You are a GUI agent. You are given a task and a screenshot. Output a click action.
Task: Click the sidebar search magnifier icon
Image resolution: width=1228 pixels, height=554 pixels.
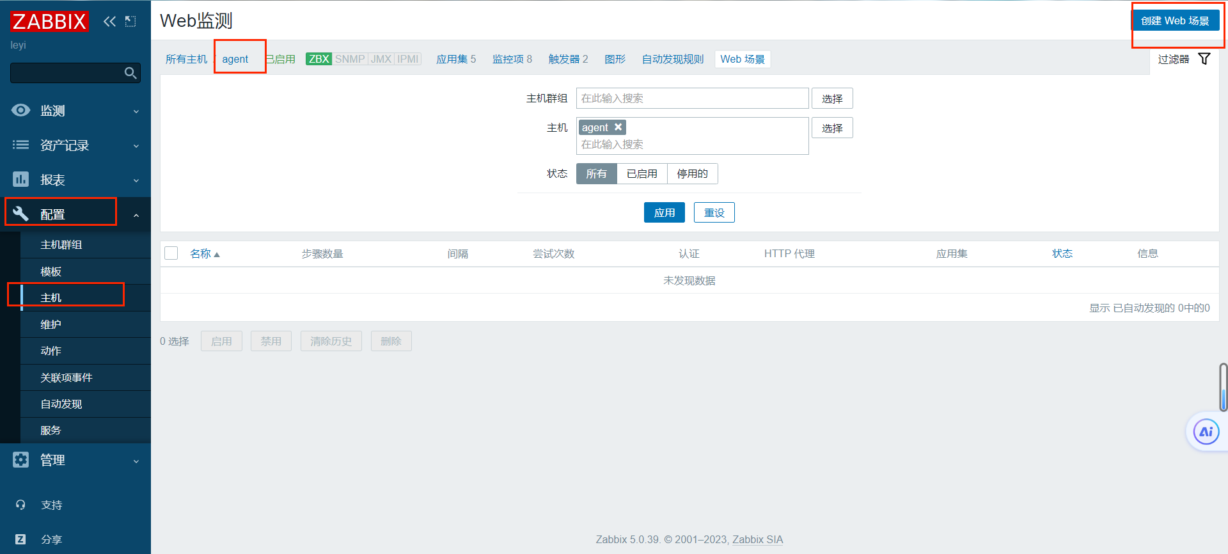point(130,73)
